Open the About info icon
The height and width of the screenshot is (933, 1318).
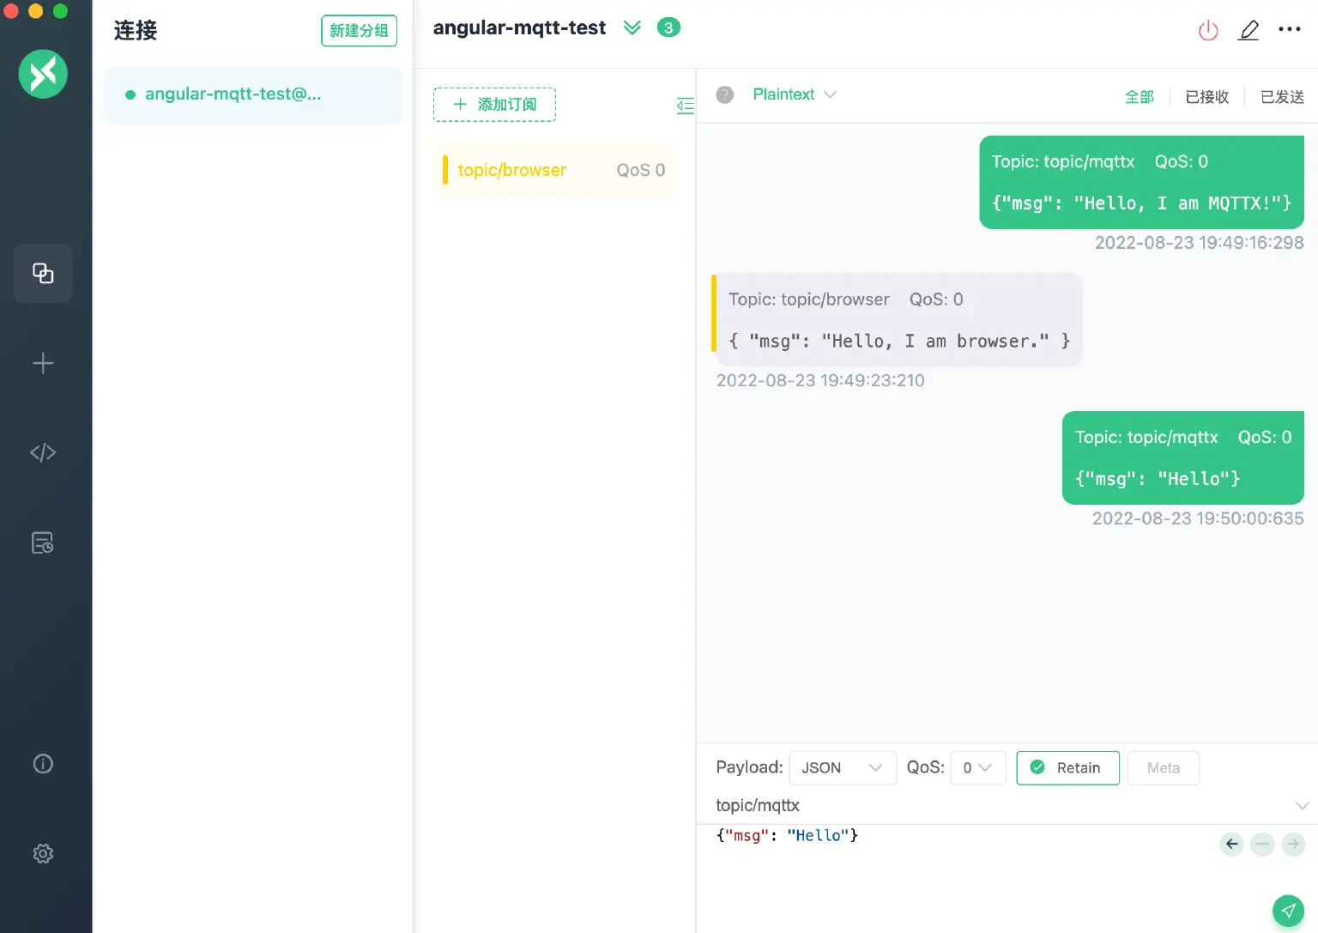click(x=43, y=763)
